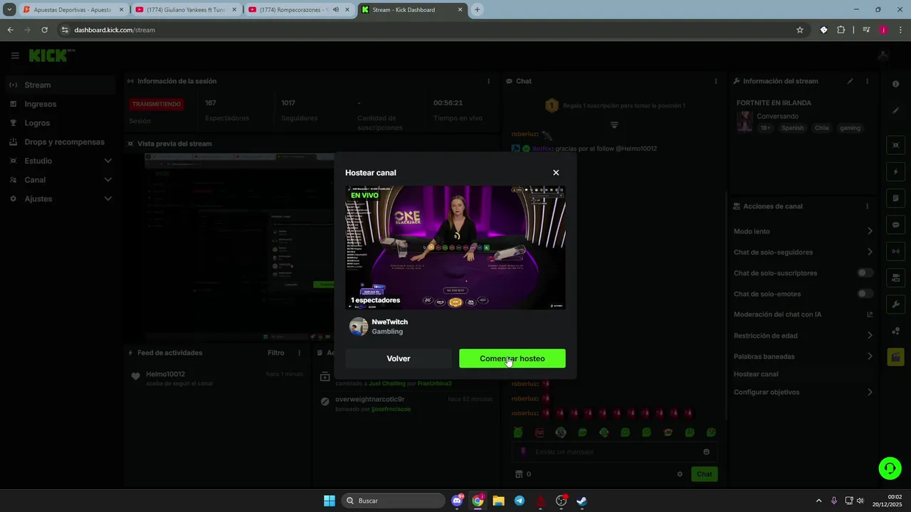
Task: Toggle Chat de solo-suscriptores switch
Action: point(865,273)
